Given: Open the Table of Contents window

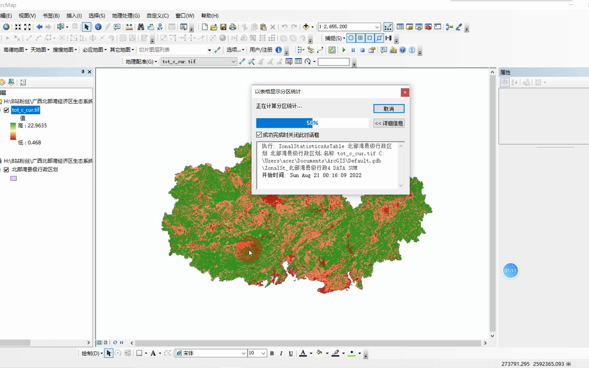Looking at the screenshot, I should pos(400,27).
